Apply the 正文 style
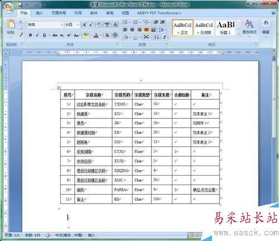The image size is (279, 241). pos(182,28)
